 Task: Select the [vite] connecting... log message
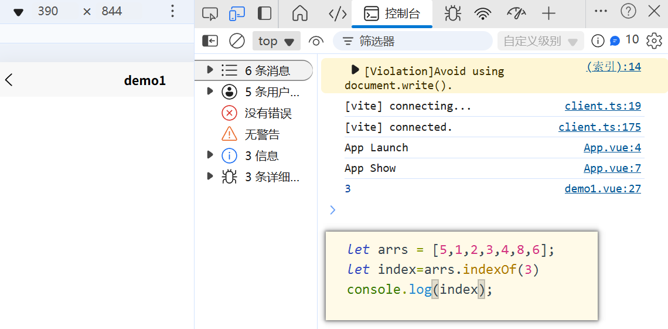[x=408, y=106]
